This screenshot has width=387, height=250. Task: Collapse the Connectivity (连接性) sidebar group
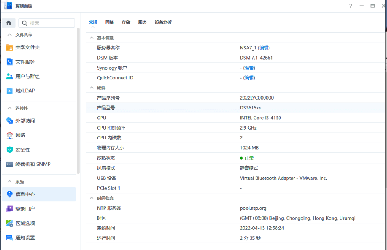click(9, 108)
